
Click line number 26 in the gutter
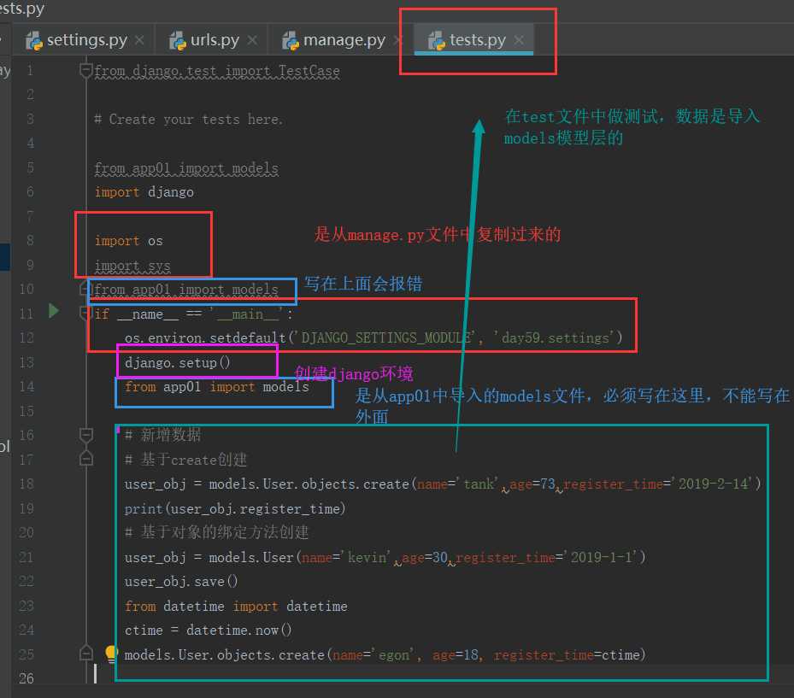pos(26,678)
